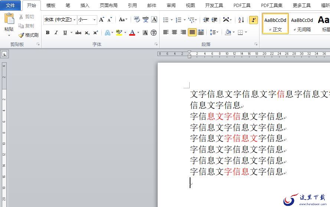Screen dimensions: 330x207
Task: Click the Copy (复制) button
Action: click(26, 26)
